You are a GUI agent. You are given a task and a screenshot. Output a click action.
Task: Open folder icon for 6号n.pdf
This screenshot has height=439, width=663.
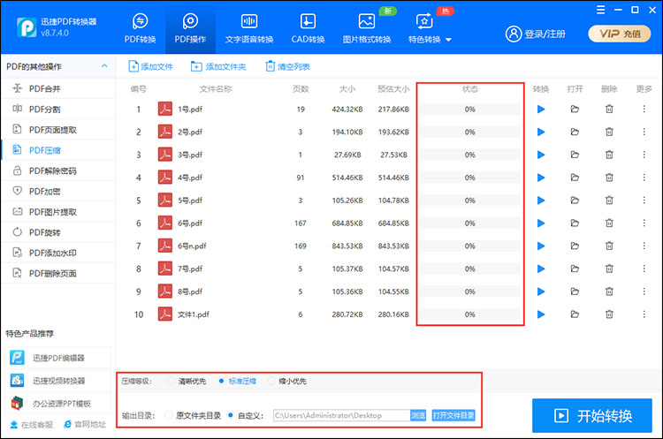(x=575, y=246)
